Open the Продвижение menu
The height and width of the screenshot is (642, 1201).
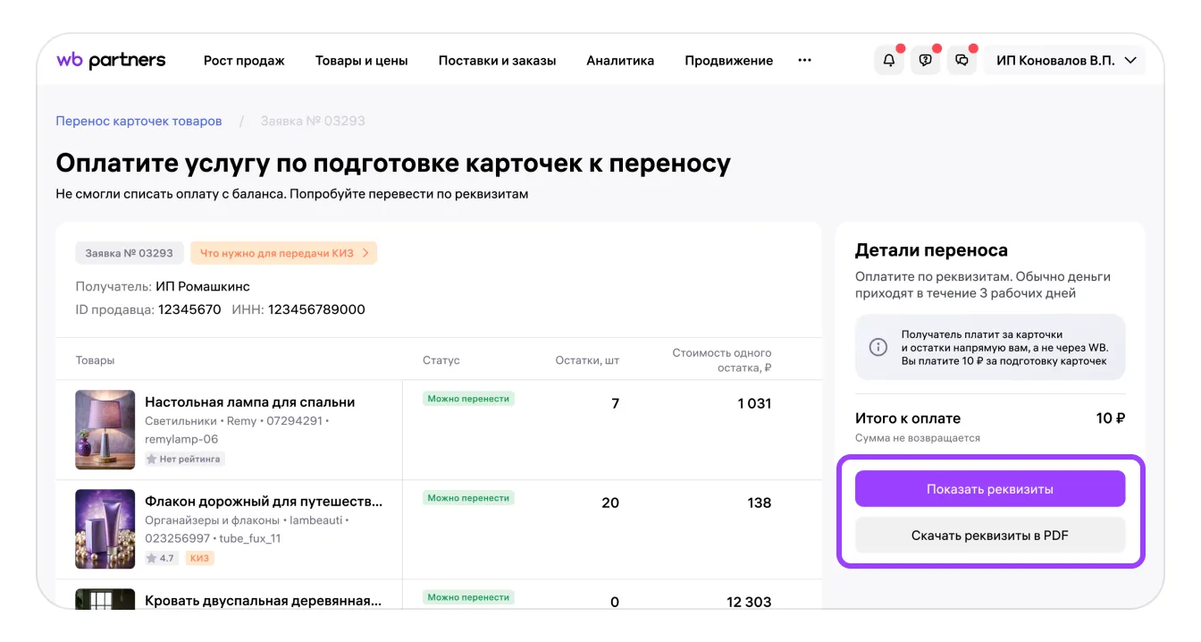click(728, 61)
